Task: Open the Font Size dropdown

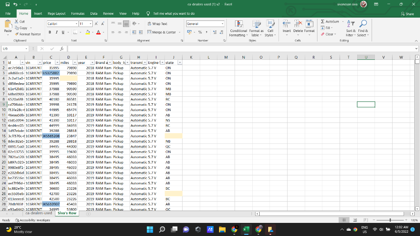Action: click(x=91, y=23)
